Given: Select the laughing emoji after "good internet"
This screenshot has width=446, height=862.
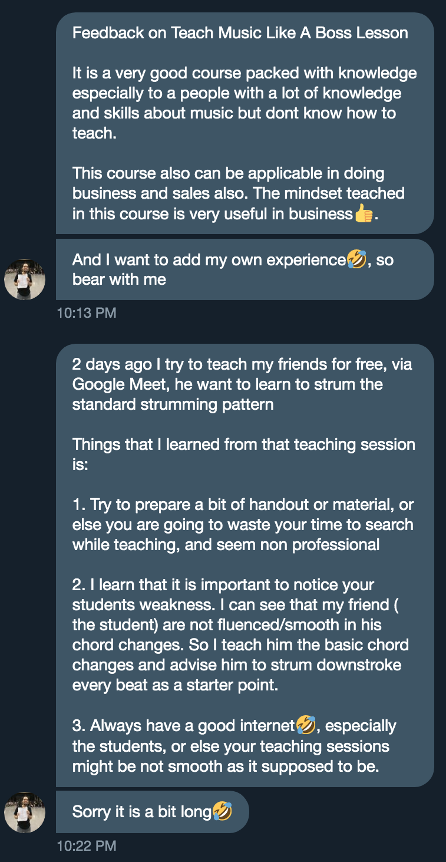Looking at the screenshot, I should pos(305,725).
